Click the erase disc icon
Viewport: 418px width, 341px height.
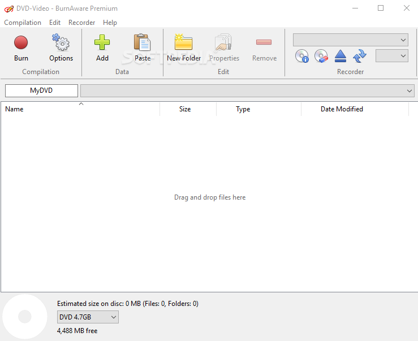click(x=321, y=56)
